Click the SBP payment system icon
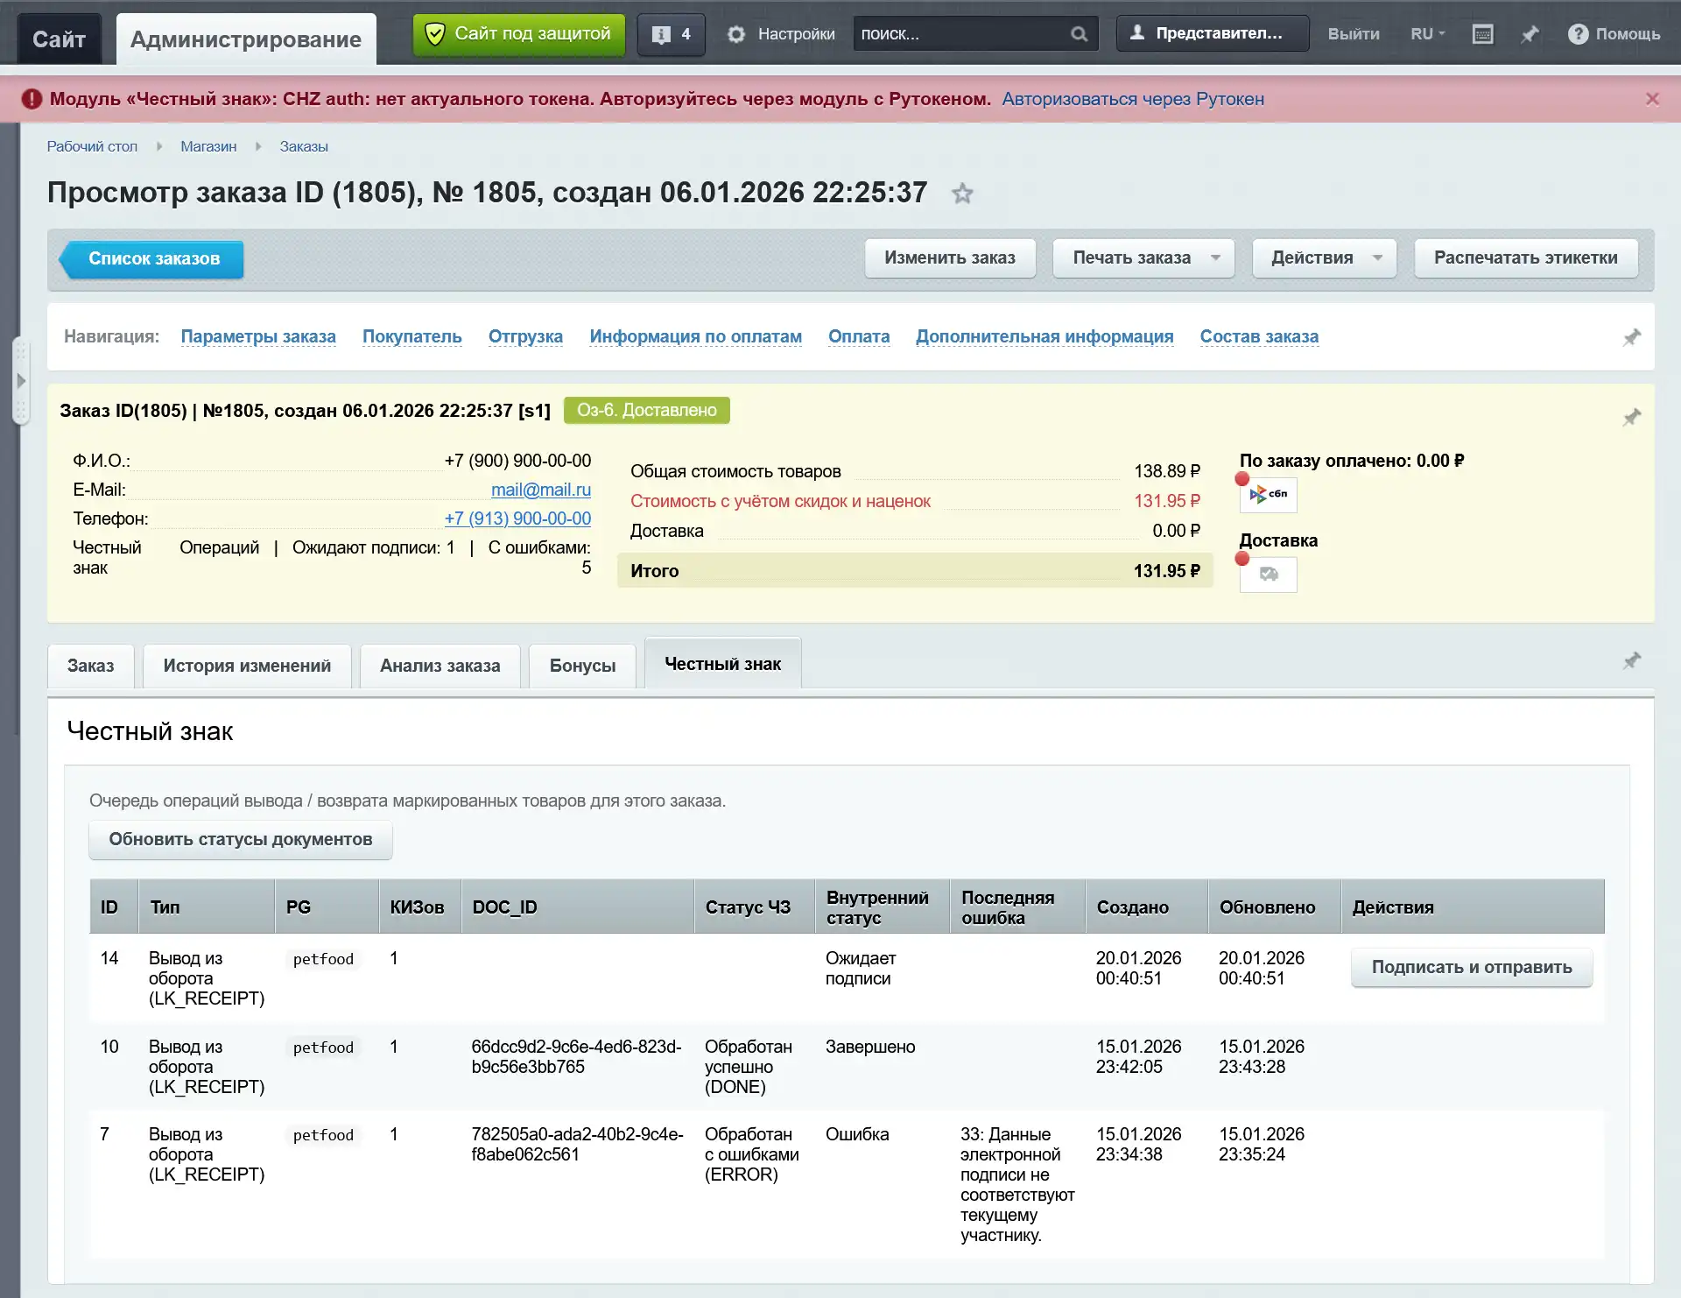The image size is (1681, 1298). pyautogui.click(x=1268, y=495)
